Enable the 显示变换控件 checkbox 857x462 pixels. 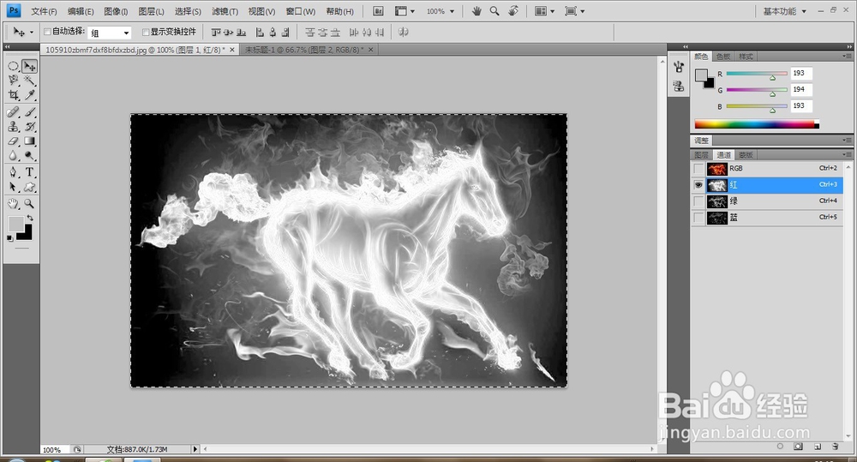point(146,32)
